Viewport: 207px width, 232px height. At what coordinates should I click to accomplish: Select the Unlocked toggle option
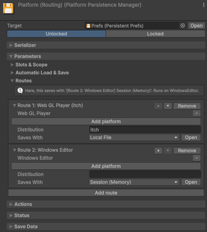tap(56, 34)
